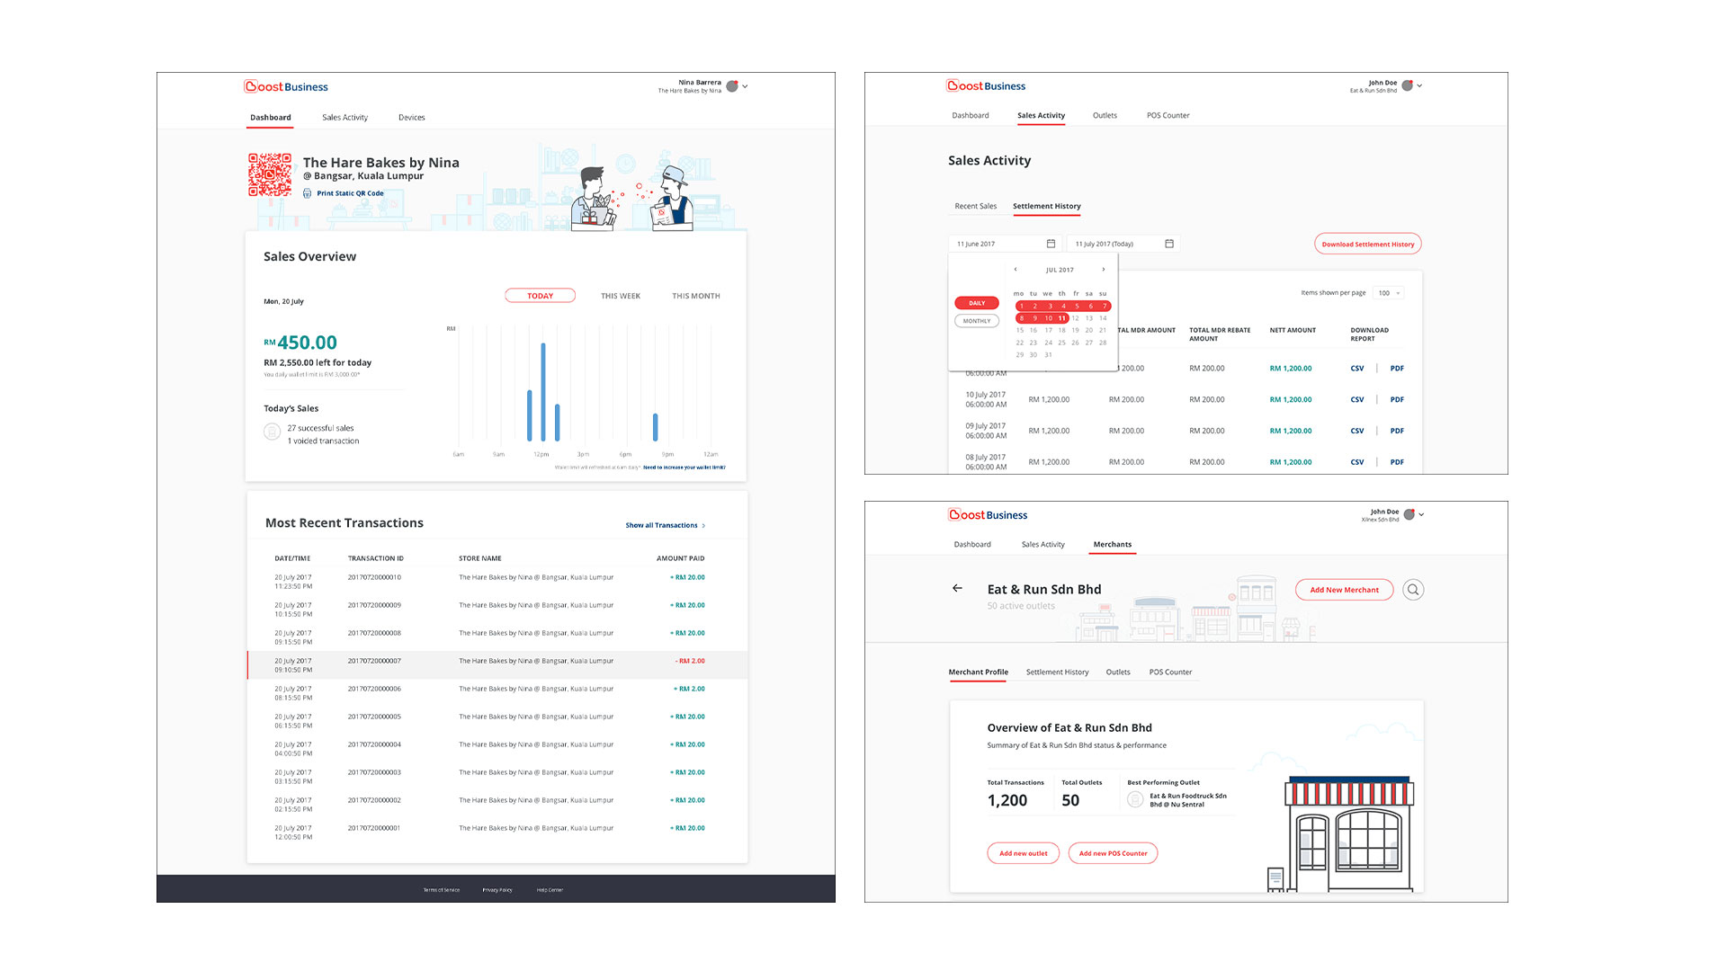The width and height of the screenshot is (1727, 971).
Task: Open the items per page 100 dropdown
Action: pos(1389,293)
